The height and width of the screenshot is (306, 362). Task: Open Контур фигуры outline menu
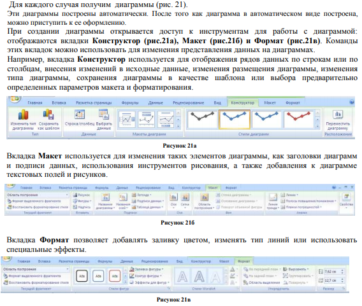[x=146, y=275]
